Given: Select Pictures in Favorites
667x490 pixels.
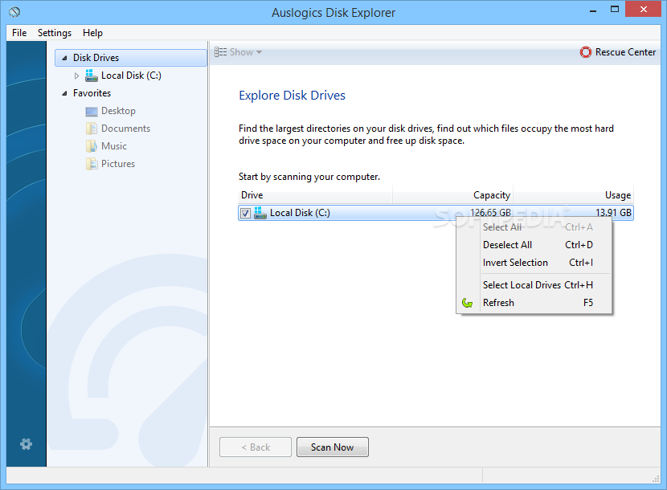Looking at the screenshot, I should (x=118, y=164).
